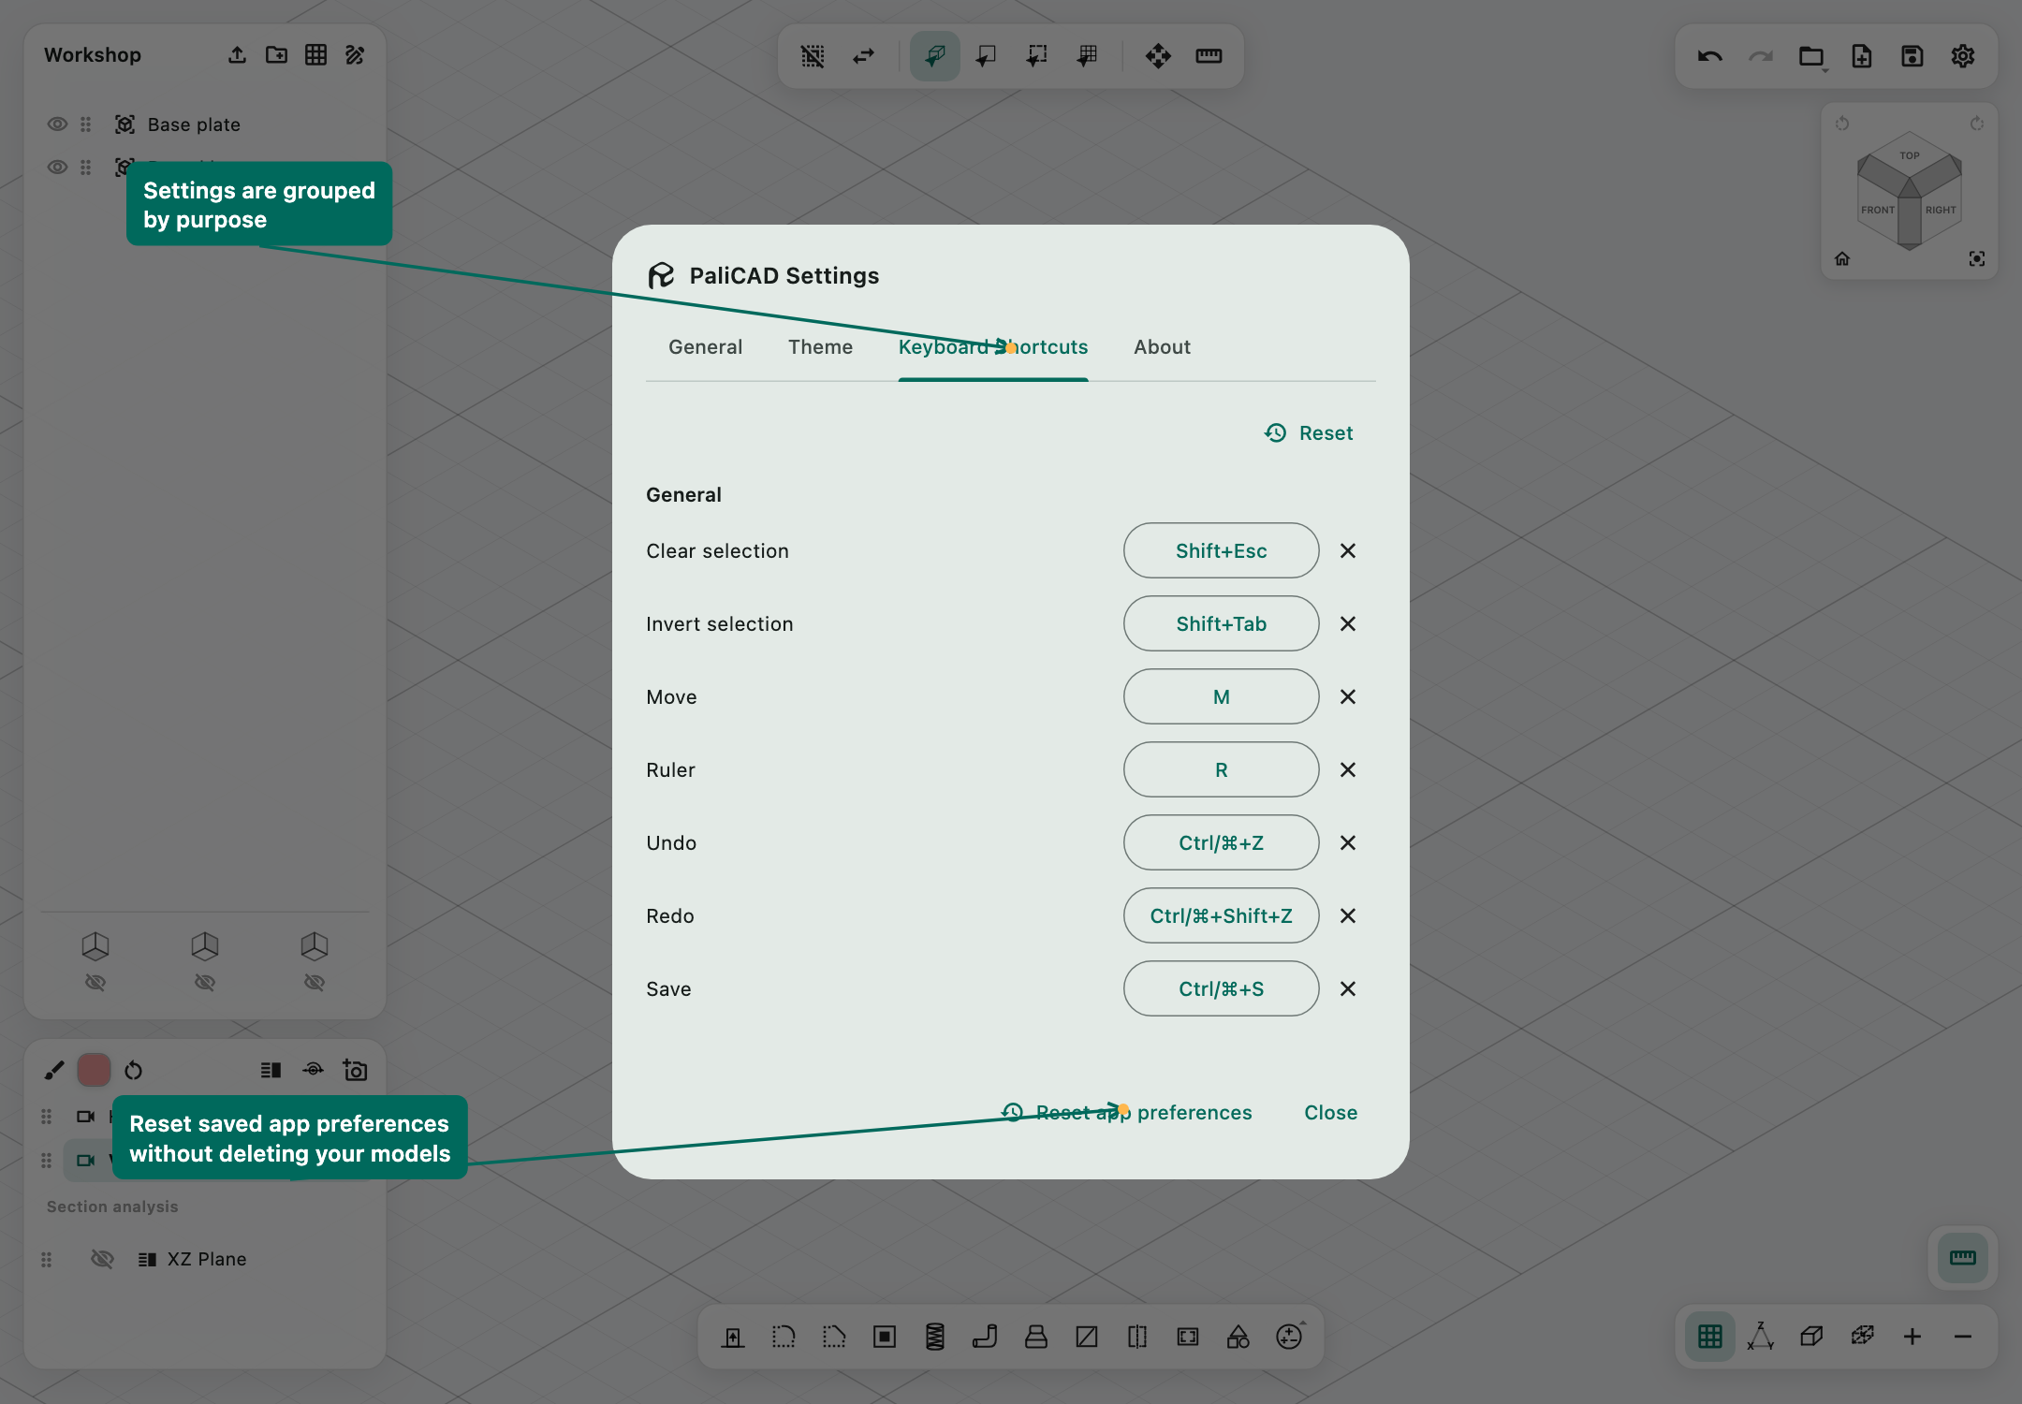Remove the Invert selection shortcut
Screen dimensions: 2022x1404
point(1348,623)
